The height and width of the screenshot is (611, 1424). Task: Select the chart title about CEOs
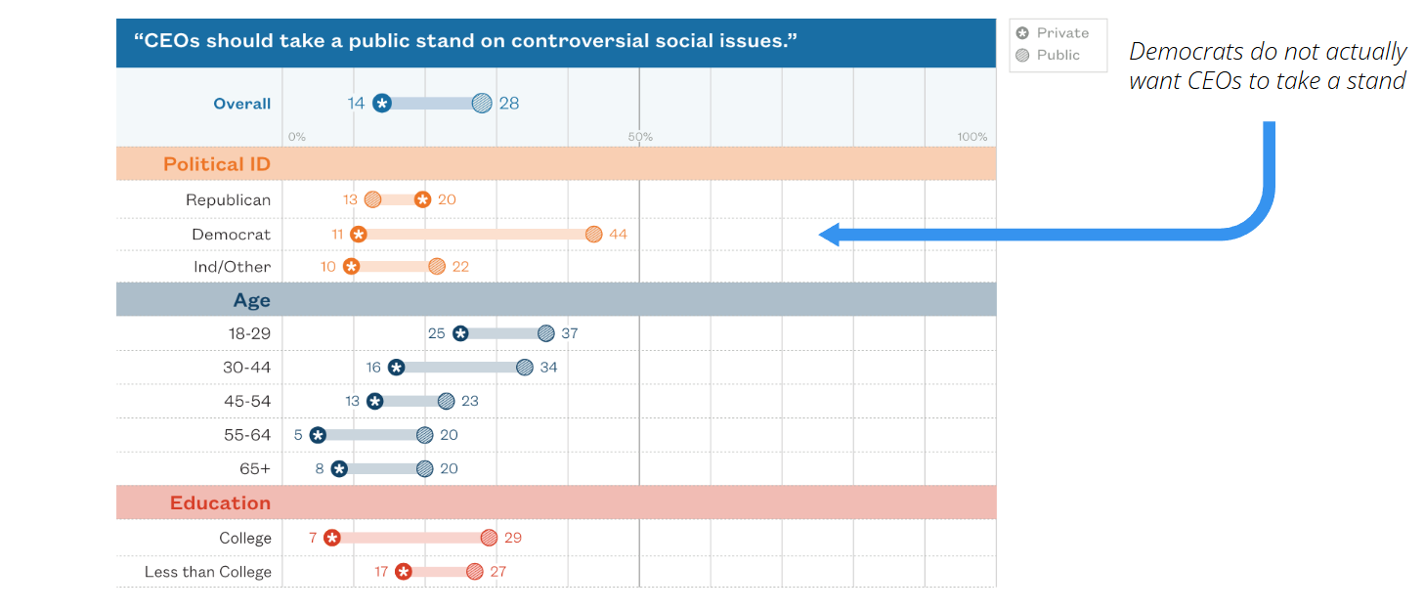pos(465,42)
